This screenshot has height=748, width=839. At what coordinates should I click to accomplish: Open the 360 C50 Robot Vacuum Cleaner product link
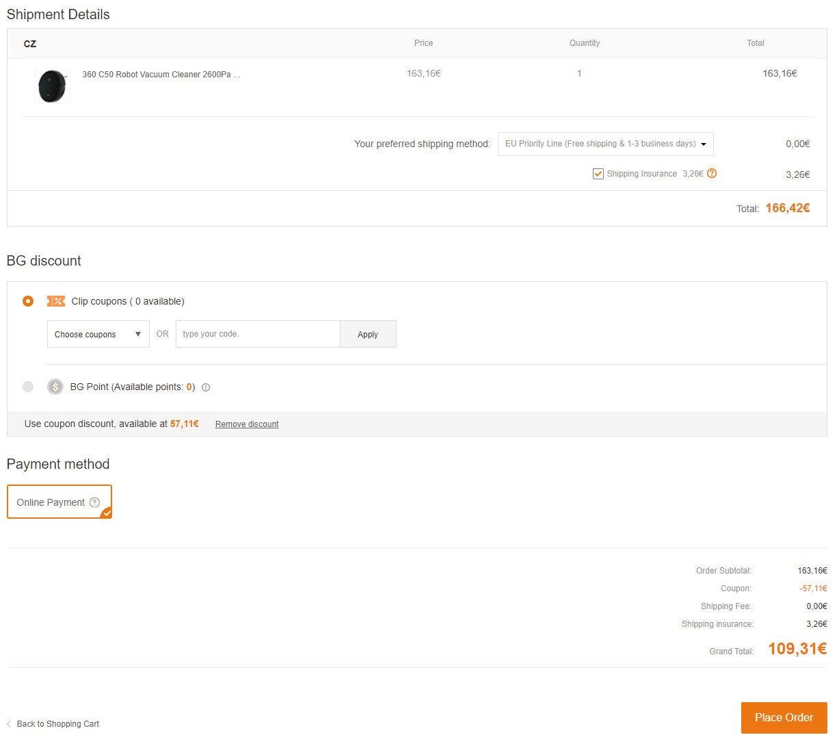point(161,75)
